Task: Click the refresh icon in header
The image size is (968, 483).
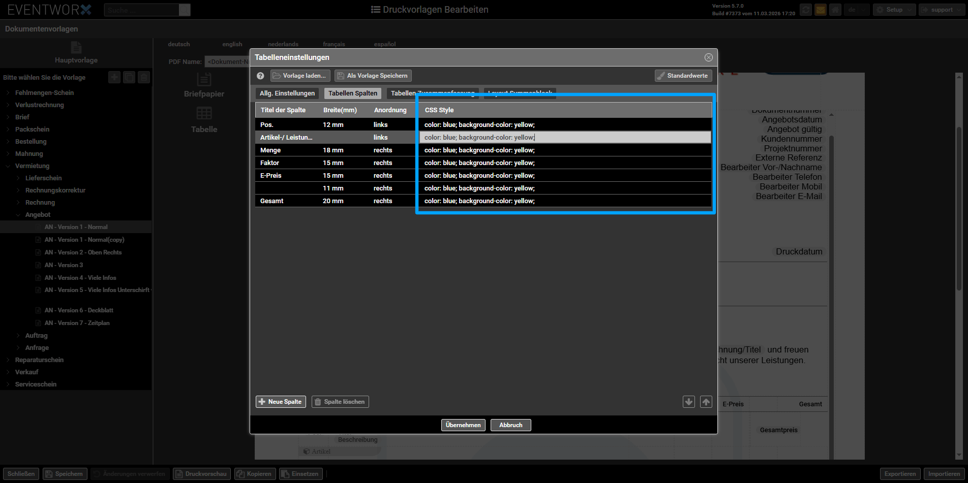Action: [805, 10]
